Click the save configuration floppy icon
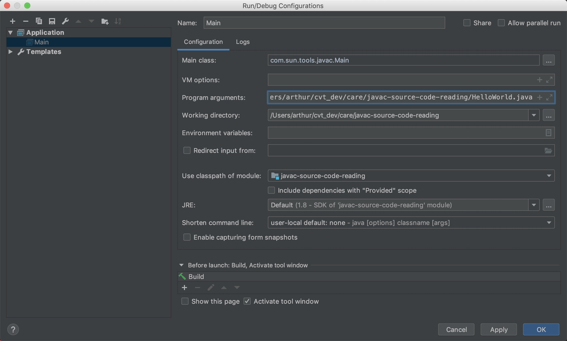 (x=52, y=21)
